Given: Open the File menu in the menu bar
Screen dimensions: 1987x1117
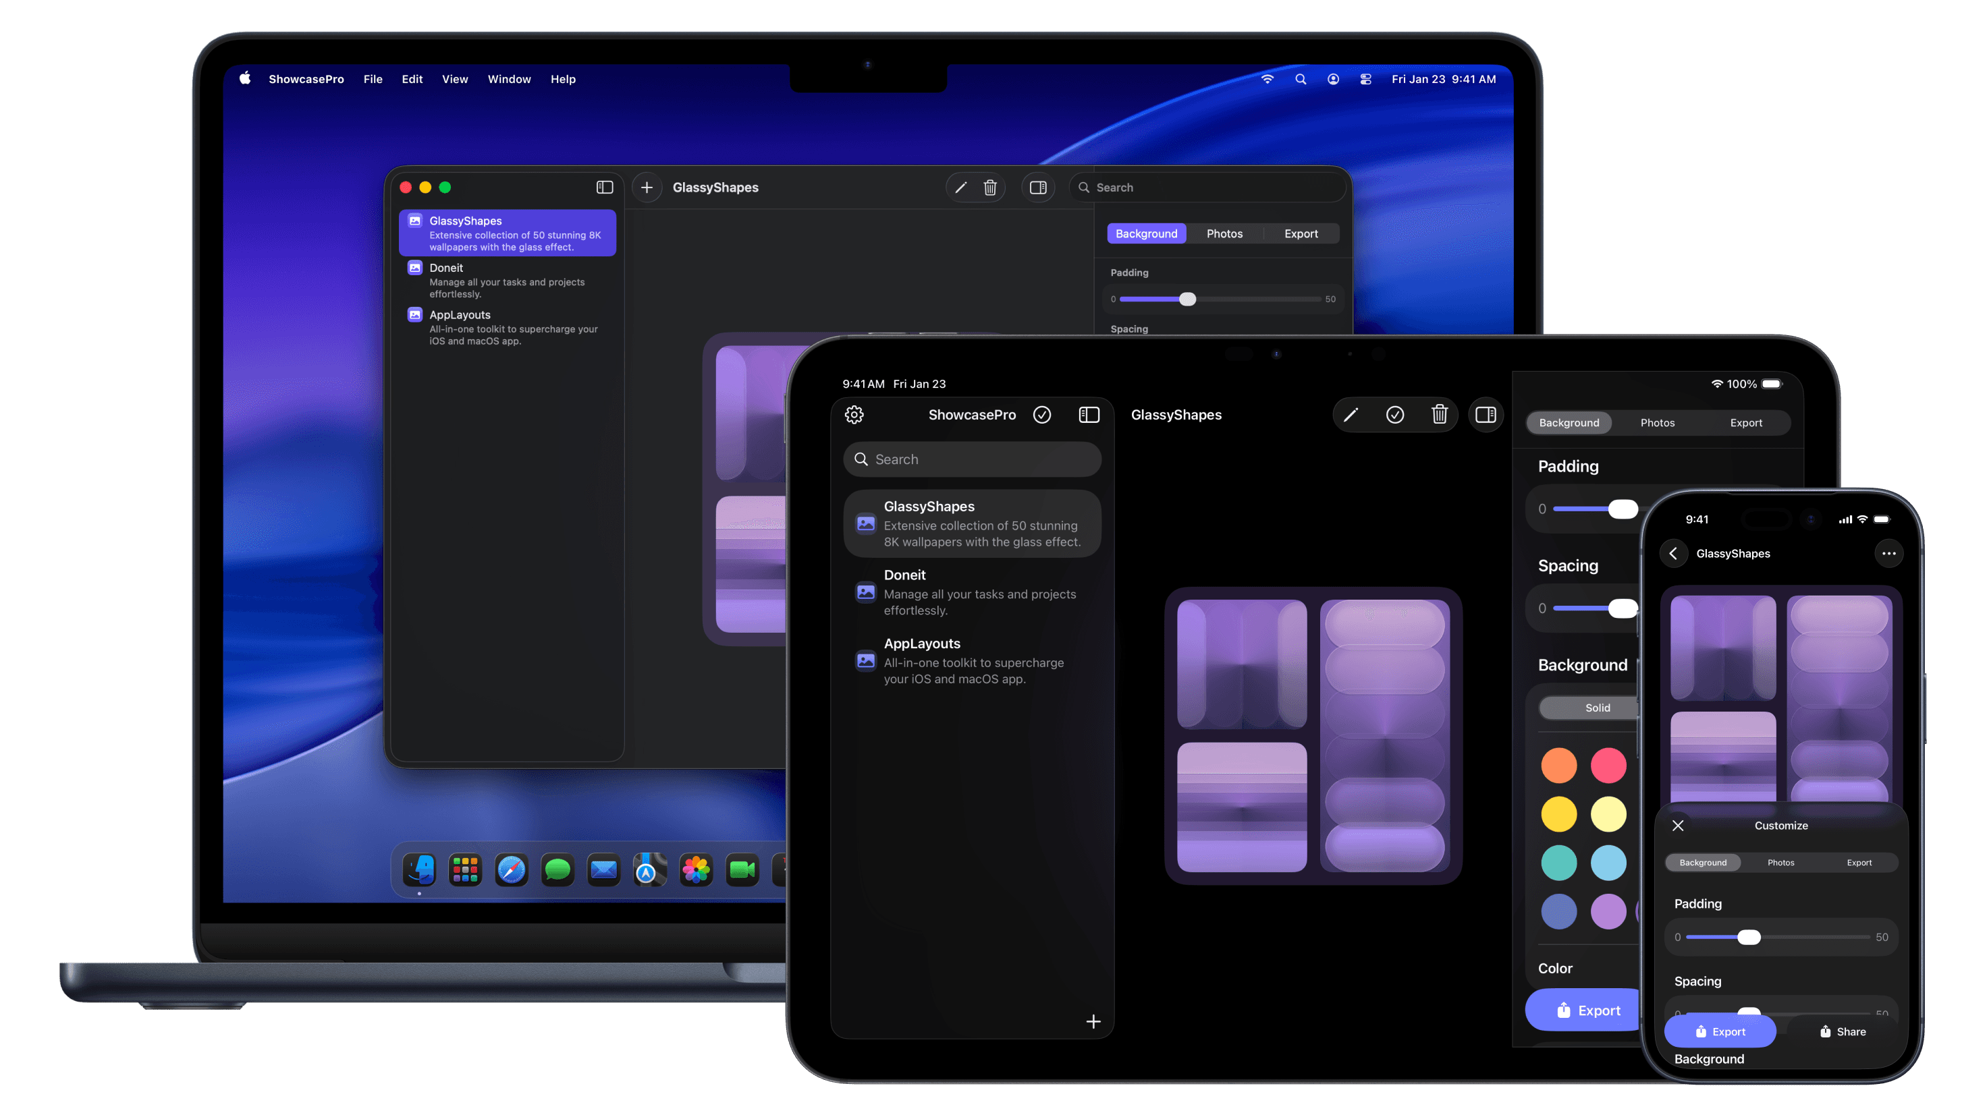Looking at the screenshot, I should [x=373, y=79].
